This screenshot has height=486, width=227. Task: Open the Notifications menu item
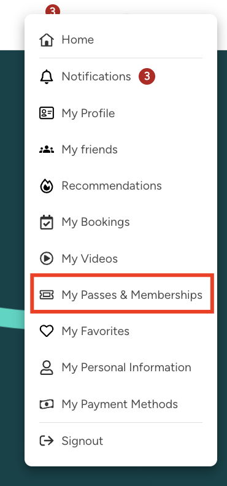pyautogui.click(x=121, y=77)
